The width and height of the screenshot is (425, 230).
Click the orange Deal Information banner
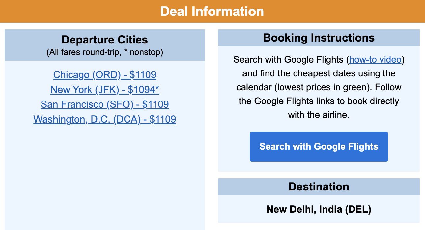click(x=212, y=11)
